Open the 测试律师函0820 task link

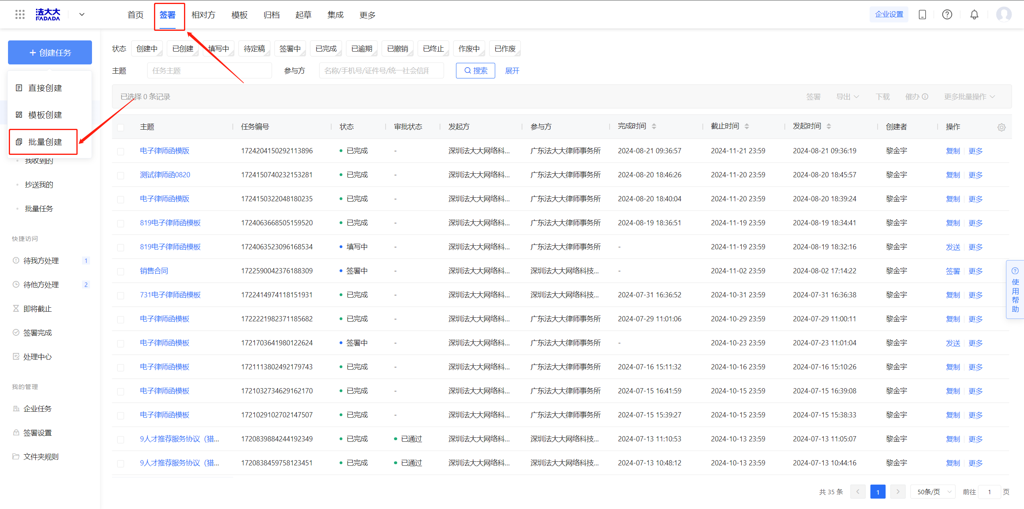(x=165, y=175)
